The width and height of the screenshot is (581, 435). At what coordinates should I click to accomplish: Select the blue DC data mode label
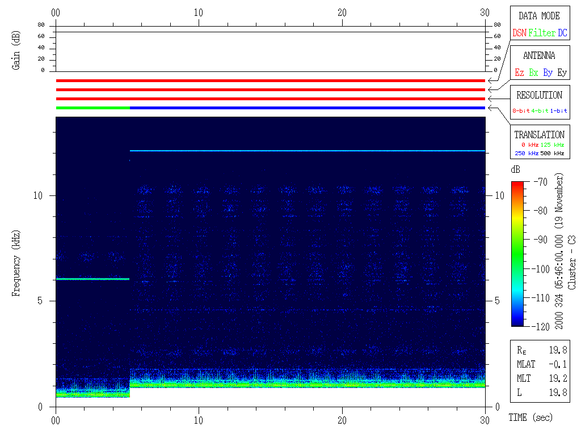(x=562, y=33)
